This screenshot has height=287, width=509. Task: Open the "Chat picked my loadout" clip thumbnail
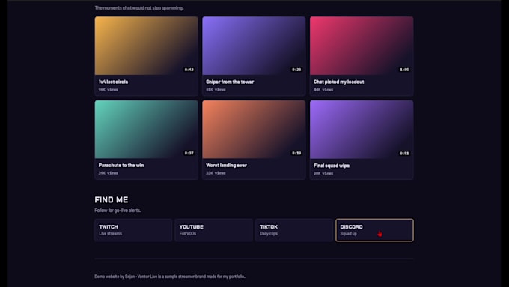tap(362, 46)
